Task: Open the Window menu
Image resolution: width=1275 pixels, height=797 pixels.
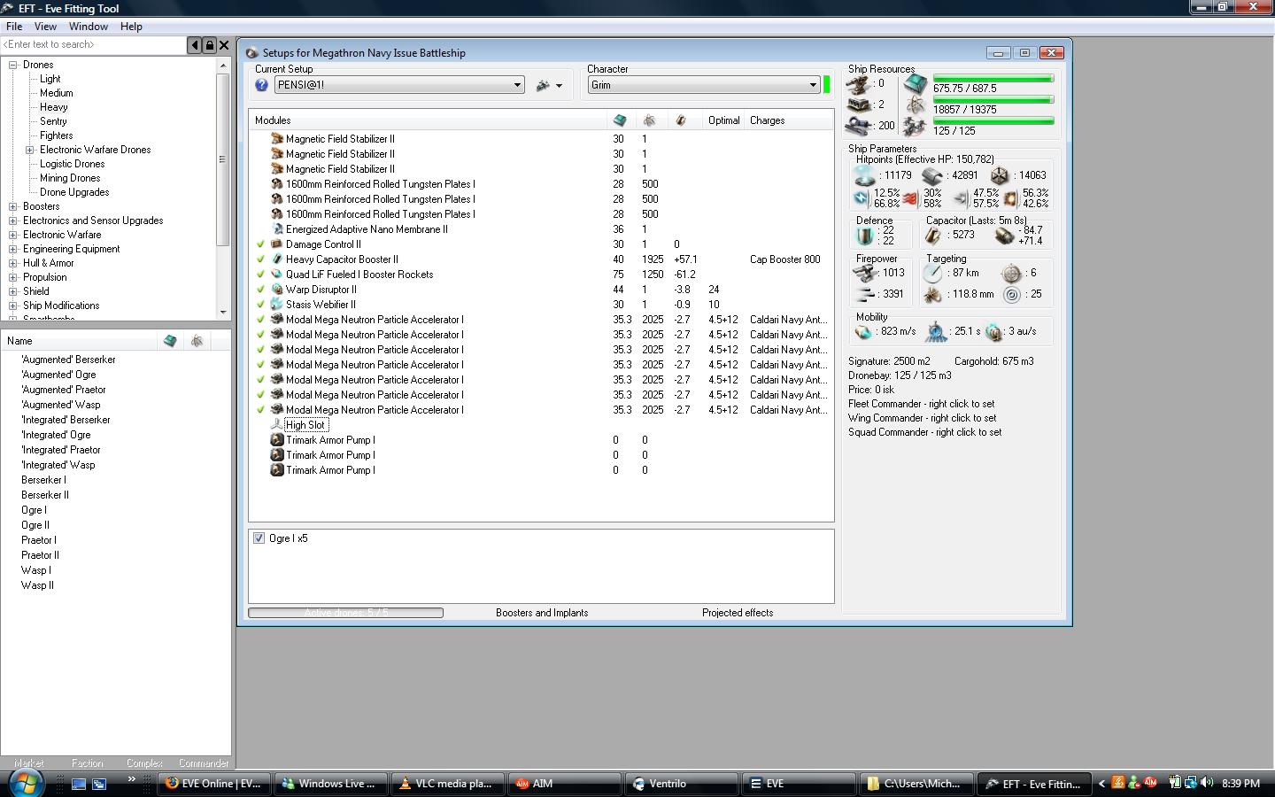Action: pyautogui.click(x=89, y=27)
